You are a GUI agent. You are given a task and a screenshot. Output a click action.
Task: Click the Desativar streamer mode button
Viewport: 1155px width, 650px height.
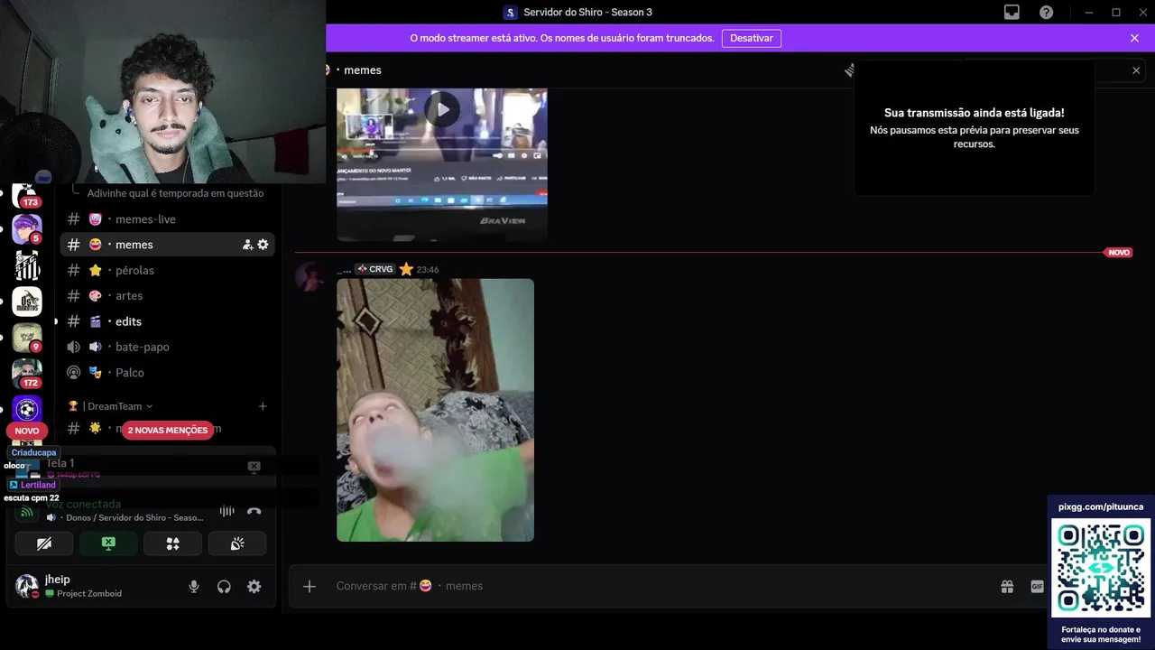point(751,38)
